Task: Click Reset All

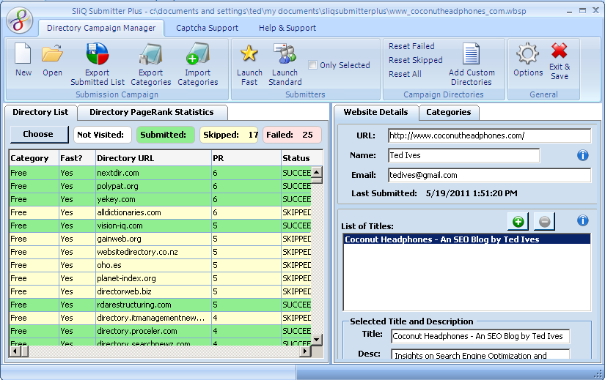Action: tap(405, 74)
